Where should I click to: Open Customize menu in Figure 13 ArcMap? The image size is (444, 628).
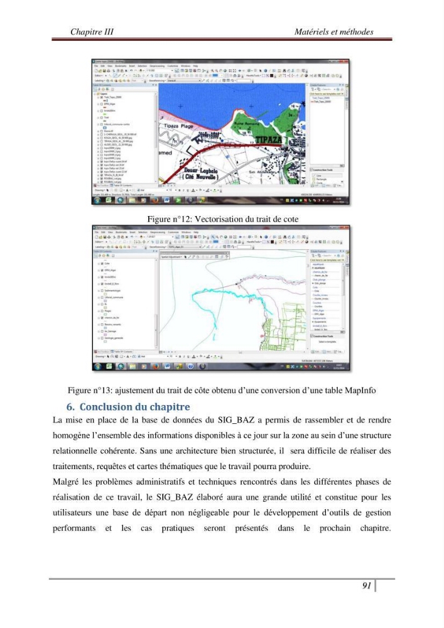point(173,232)
